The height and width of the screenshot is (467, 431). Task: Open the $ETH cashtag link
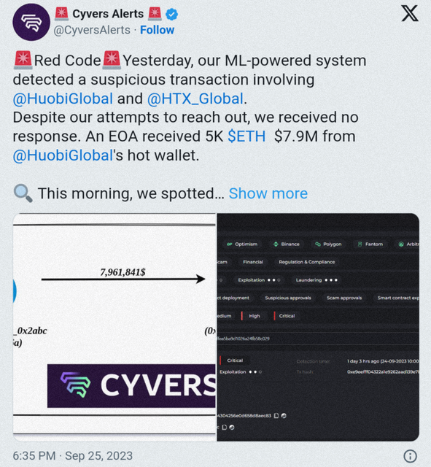[x=246, y=136]
